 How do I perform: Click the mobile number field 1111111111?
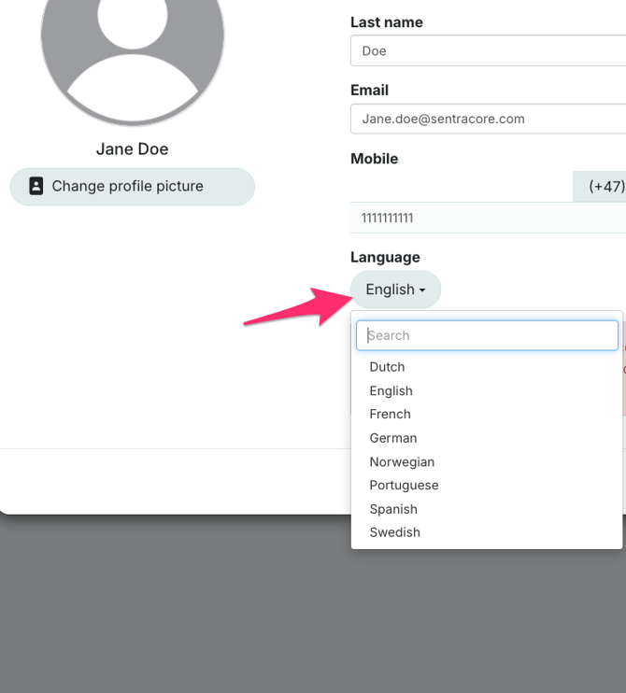(x=486, y=218)
